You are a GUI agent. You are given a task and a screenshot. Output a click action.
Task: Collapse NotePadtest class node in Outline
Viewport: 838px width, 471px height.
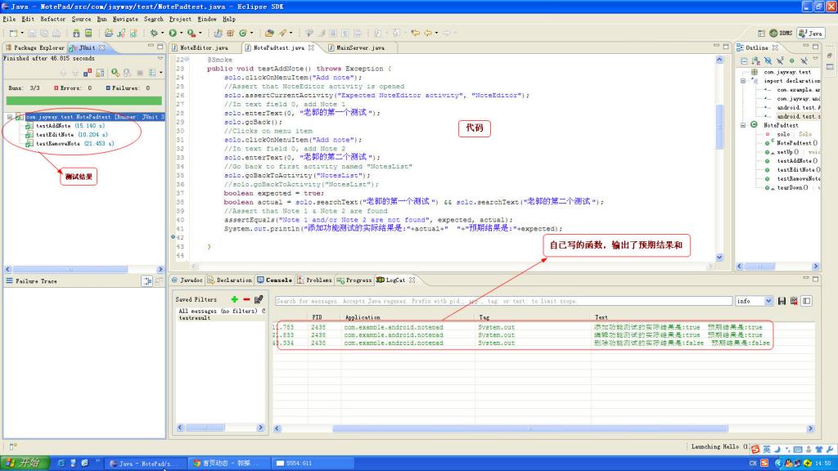click(x=743, y=125)
